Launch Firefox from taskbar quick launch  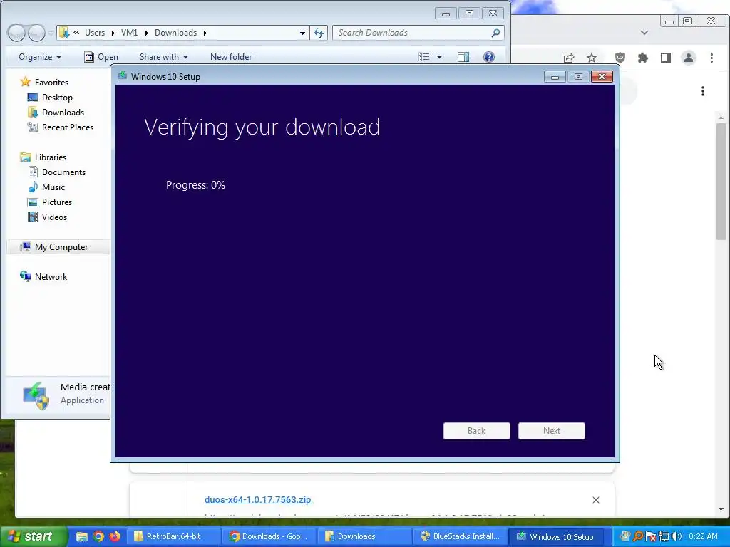tap(115, 536)
